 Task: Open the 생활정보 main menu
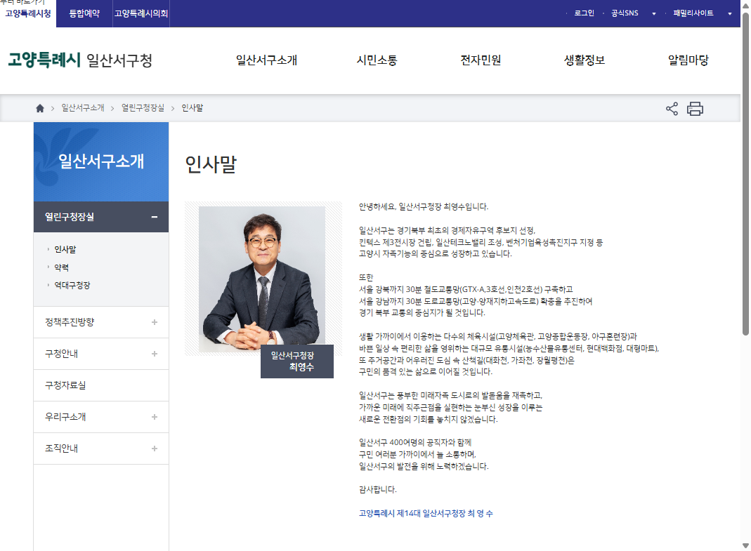(x=585, y=60)
